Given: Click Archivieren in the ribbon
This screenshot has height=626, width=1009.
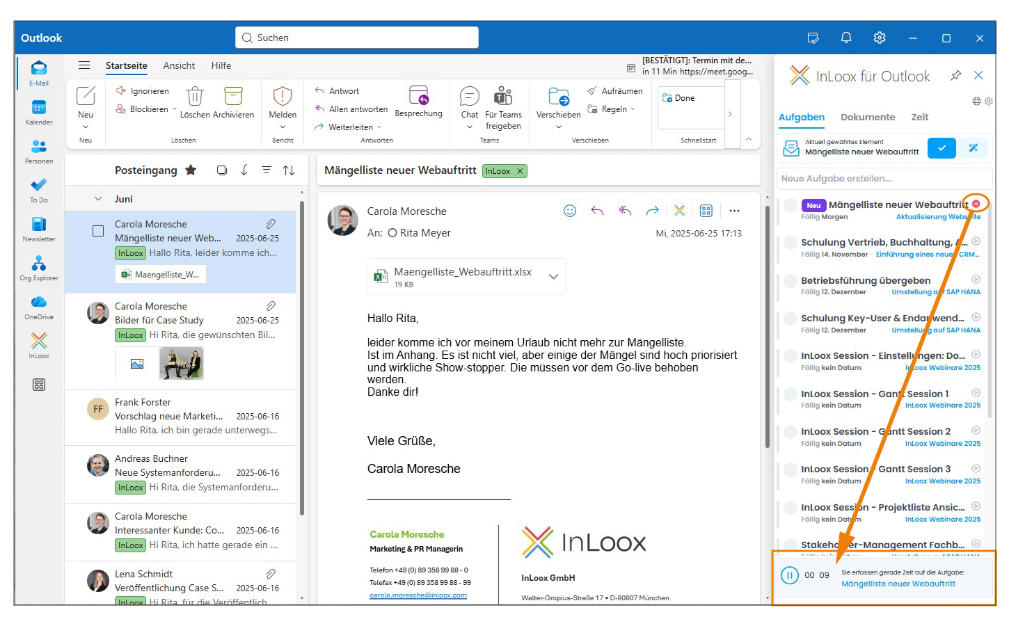Looking at the screenshot, I should pos(234,102).
